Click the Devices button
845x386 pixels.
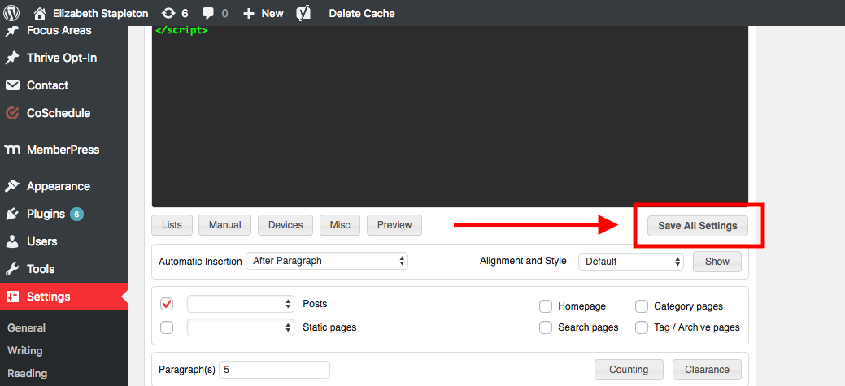(x=285, y=225)
